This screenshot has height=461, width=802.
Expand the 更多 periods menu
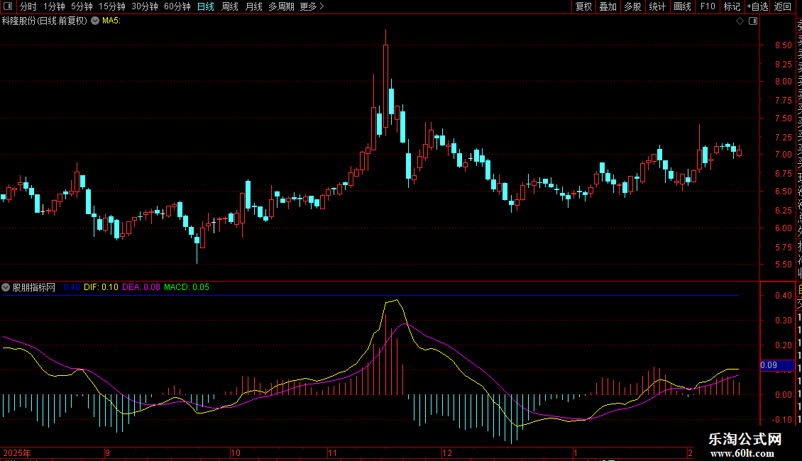click(x=312, y=7)
